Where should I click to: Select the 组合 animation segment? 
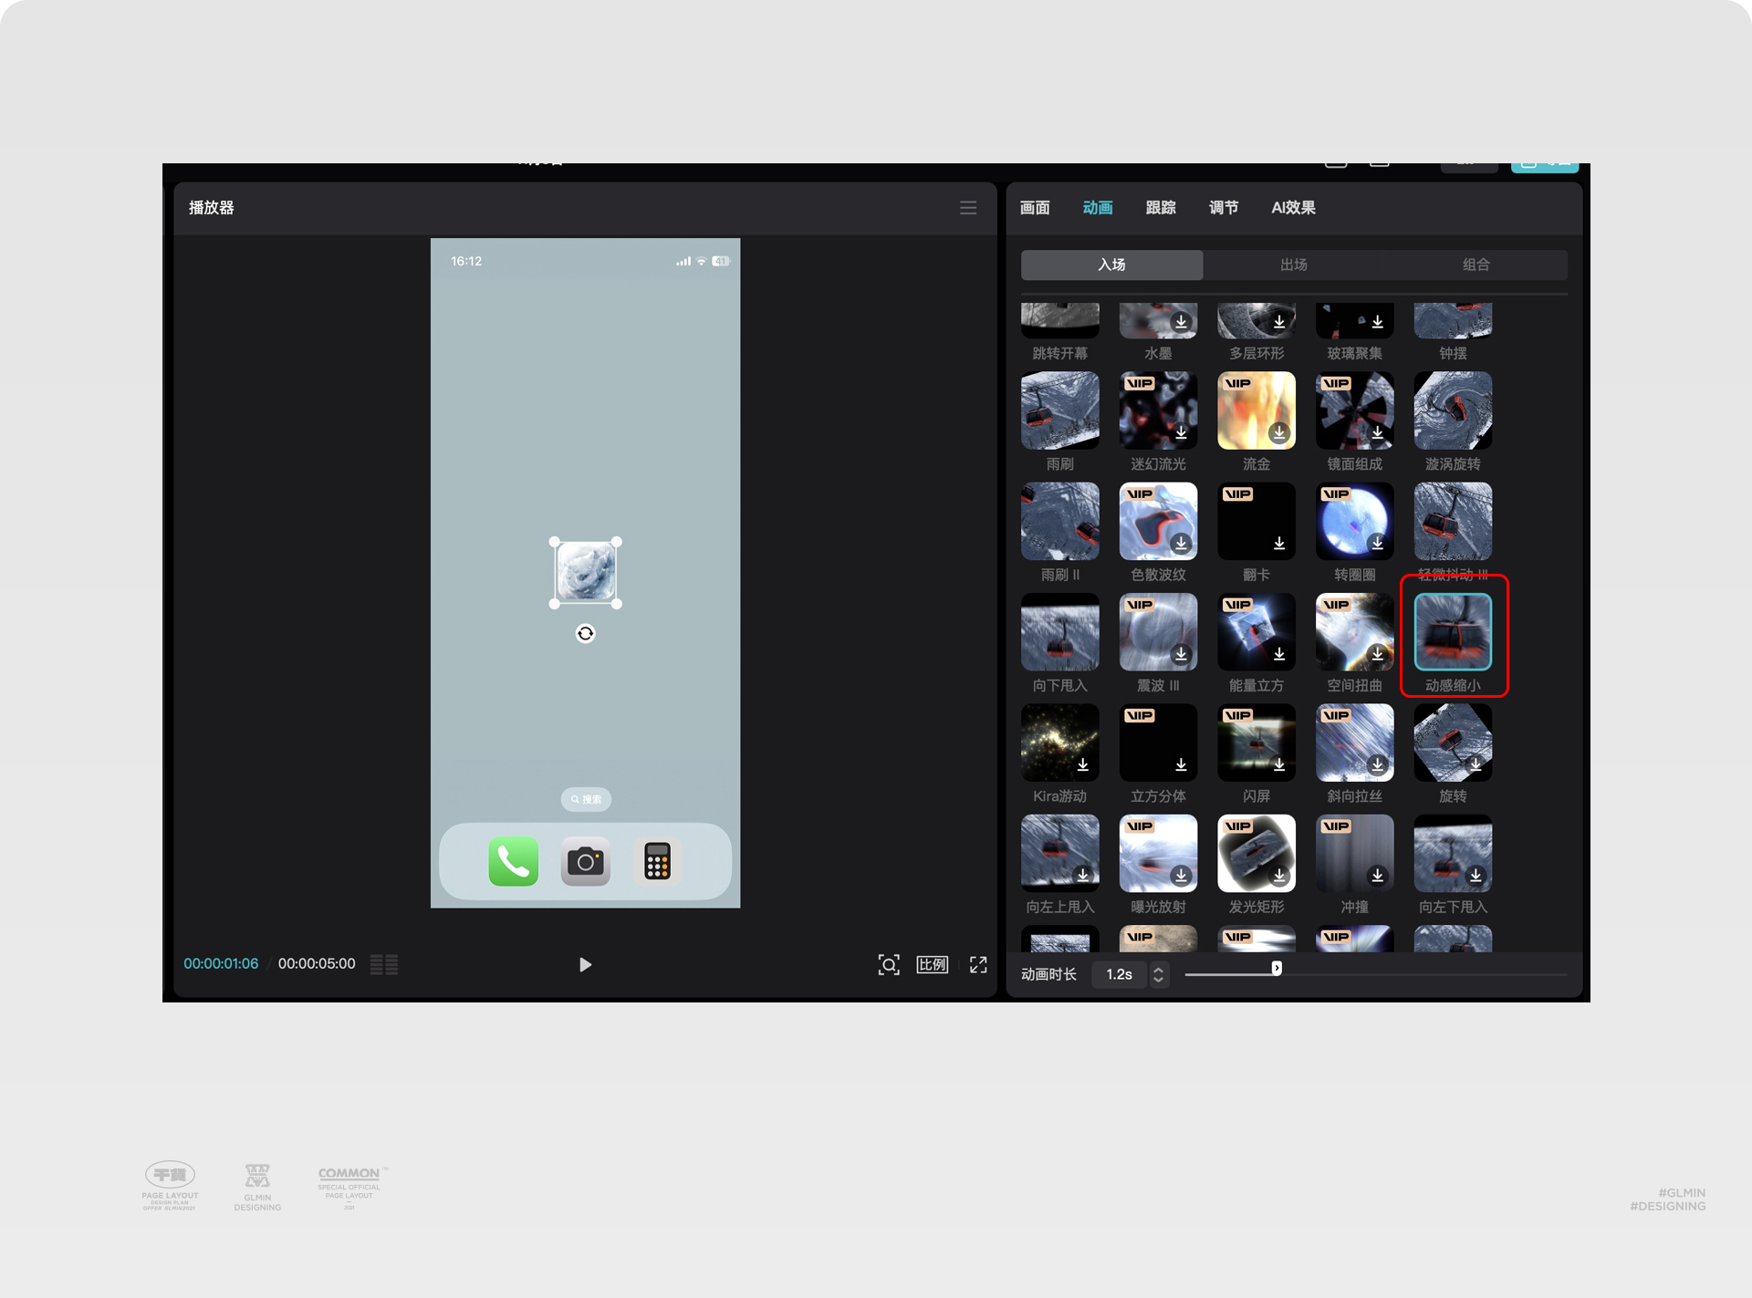click(x=1476, y=265)
